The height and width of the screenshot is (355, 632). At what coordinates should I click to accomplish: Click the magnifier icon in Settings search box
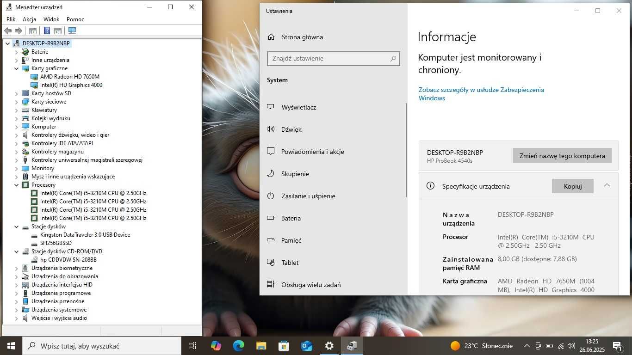[393, 59]
